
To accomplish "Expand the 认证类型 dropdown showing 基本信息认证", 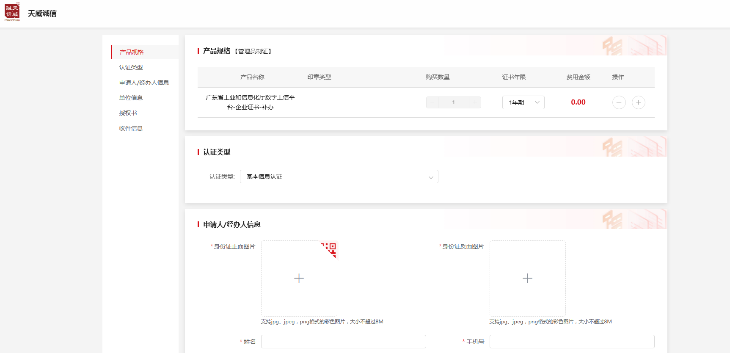I will [x=339, y=176].
